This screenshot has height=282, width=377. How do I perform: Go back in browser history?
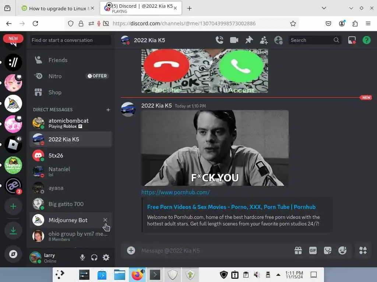(x=9, y=23)
